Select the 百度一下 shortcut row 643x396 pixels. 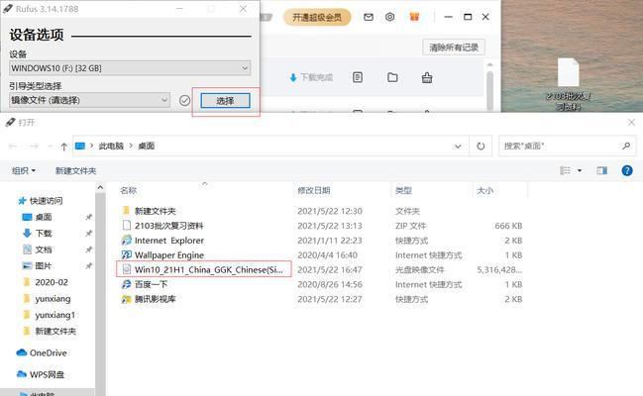pyautogui.click(x=322, y=284)
